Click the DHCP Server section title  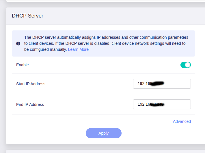pyautogui.click(x=27, y=16)
